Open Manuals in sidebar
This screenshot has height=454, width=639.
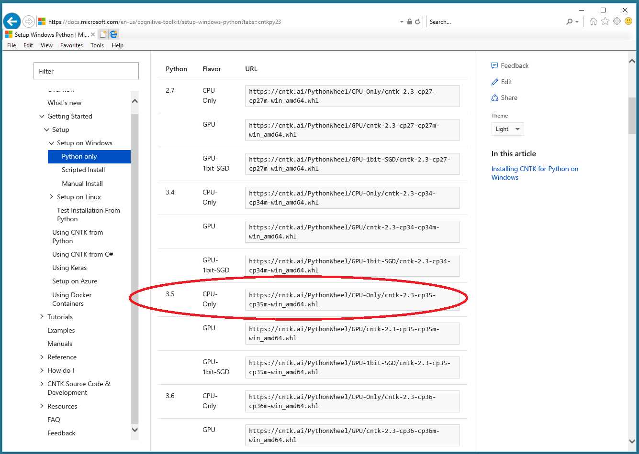click(x=60, y=344)
